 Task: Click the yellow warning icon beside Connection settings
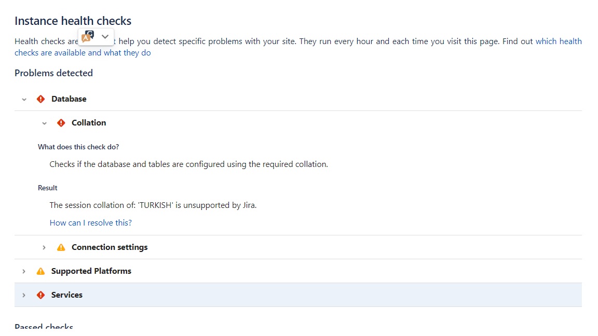click(61, 248)
